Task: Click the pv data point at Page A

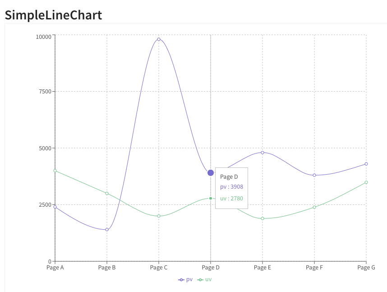Action: pos(55,207)
